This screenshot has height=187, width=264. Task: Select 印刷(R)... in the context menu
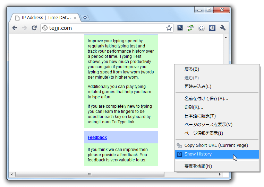[x=217, y=107]
